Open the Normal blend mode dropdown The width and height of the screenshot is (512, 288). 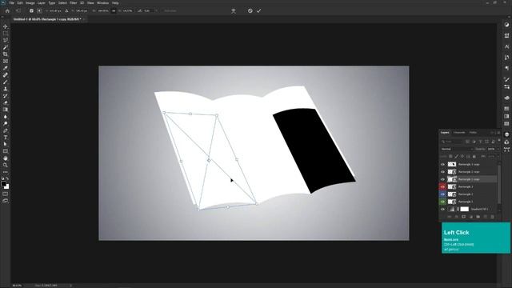coord(456,149)
